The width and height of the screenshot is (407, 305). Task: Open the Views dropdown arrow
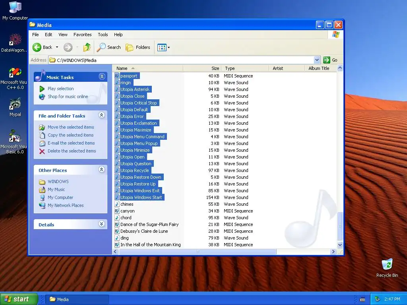[x=169, y=48]
